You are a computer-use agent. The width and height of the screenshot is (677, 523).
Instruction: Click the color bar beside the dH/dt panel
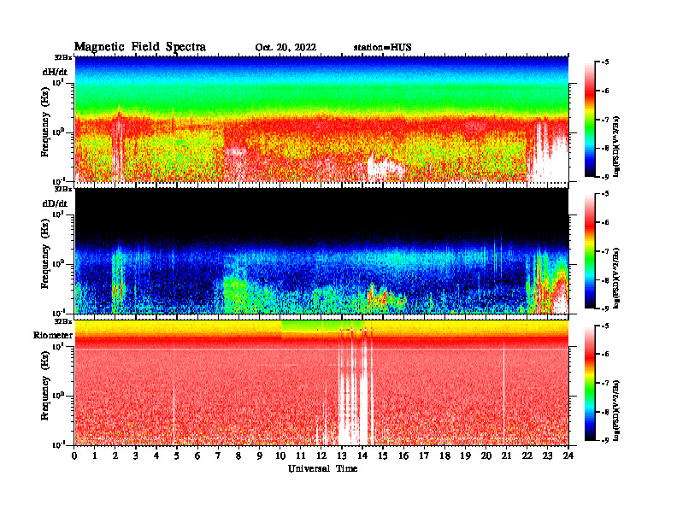click(590, 119)
